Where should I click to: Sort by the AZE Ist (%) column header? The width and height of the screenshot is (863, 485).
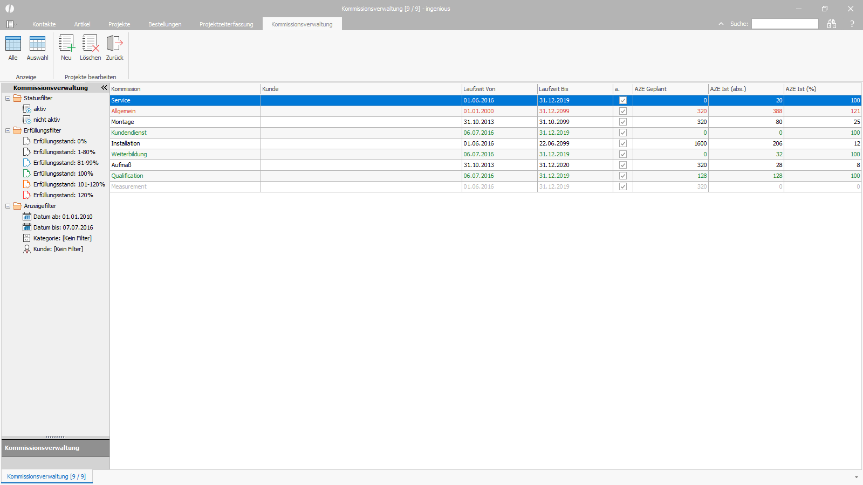coord(823,89)
